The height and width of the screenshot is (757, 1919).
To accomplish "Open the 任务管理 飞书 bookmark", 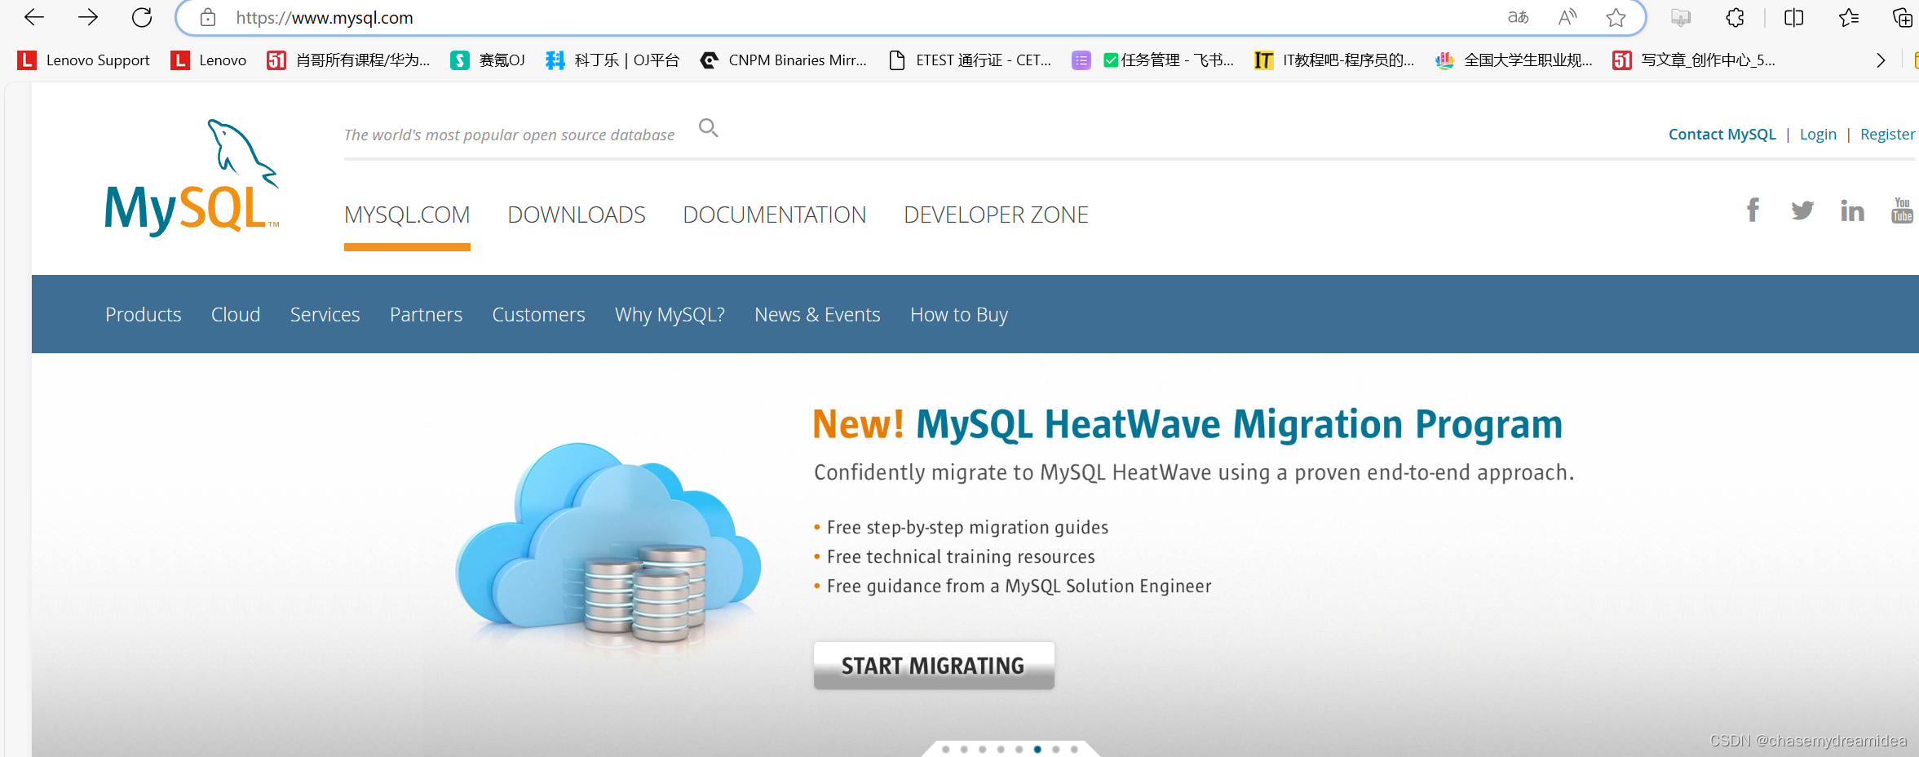I will pos(1153,60).
